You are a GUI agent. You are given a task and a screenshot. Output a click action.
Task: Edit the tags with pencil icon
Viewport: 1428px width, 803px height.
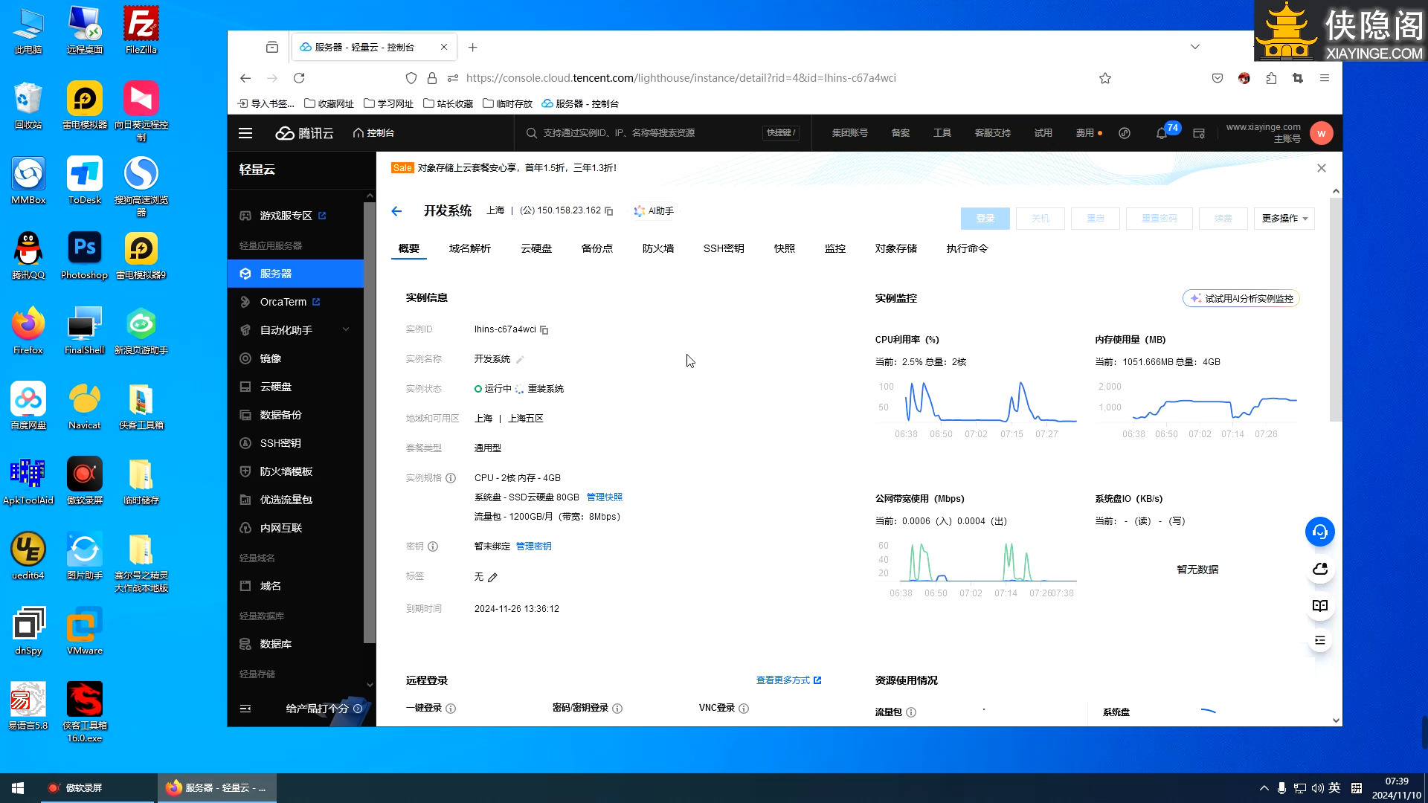pyautogui.click(x=492, y=577)
